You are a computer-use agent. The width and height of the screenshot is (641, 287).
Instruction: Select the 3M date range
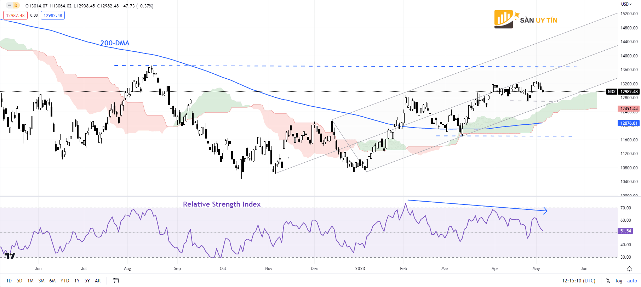[41, 281]
